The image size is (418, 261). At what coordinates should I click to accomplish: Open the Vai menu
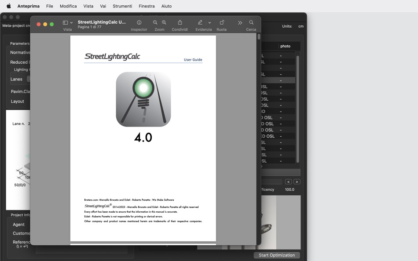103,6
